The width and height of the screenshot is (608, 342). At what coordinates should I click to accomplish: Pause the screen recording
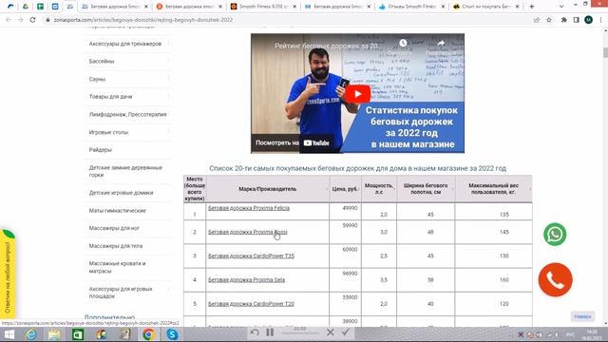[x=270, y=332]
